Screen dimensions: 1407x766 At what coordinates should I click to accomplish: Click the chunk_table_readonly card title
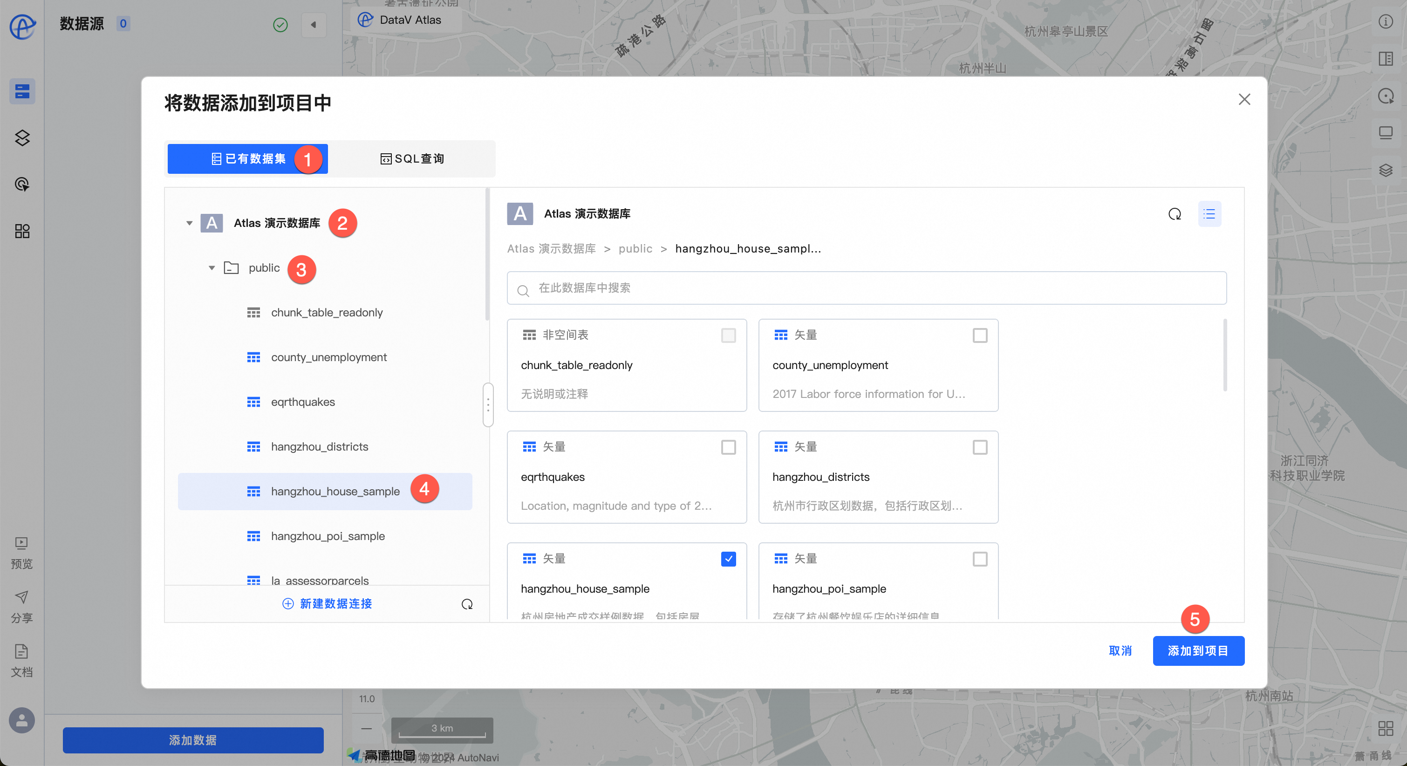[x=576, y=365]
